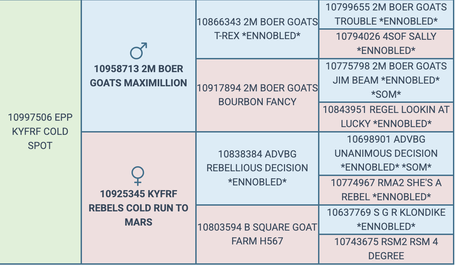Open 10774967 RMA2 She's A Rebel
456x265 pixels.
coord(386,190)
